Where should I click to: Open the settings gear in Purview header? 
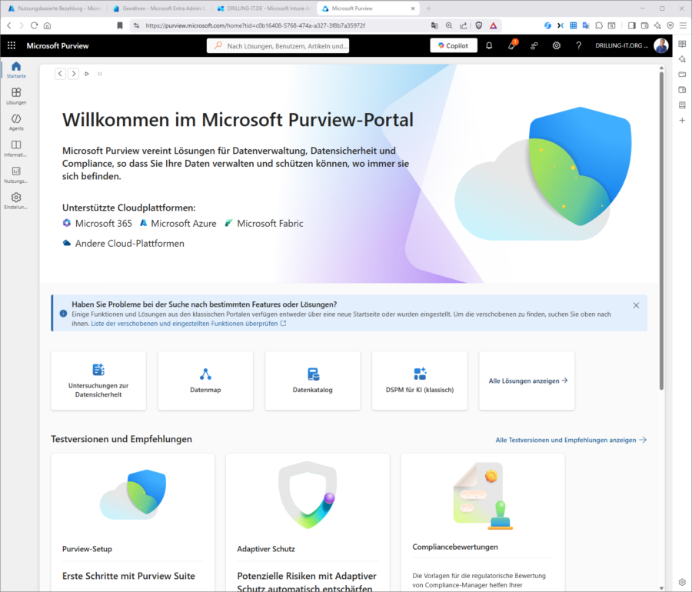pos(556,45)
